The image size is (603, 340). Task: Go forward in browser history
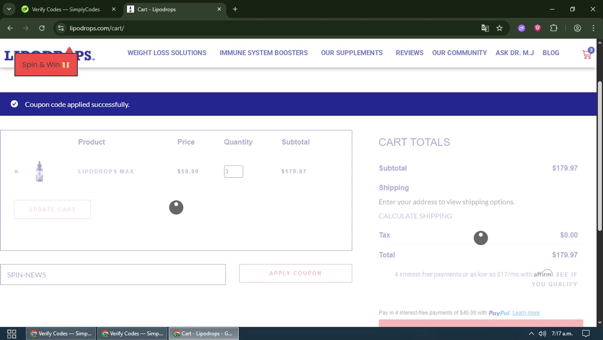point(26,28)
